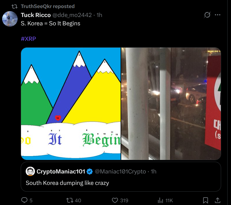This screenshot has width=231, height=205.
Task: Click the reply comment icon
Action: [x=24, y=200]
